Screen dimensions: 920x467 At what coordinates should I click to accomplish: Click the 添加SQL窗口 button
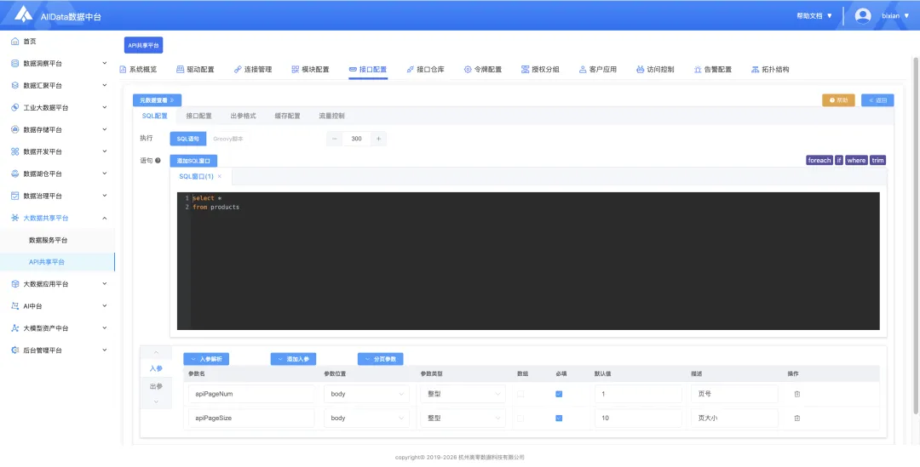tap(193, 161)
